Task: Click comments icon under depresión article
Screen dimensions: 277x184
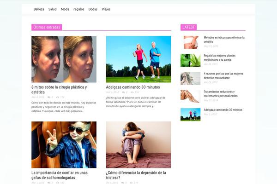Action: pyautogui.click(x=123, y=183)
